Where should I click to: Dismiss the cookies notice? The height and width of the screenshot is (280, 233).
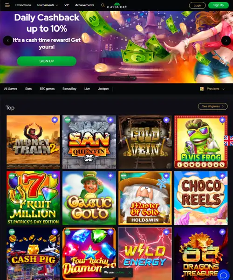click(130, 273)
